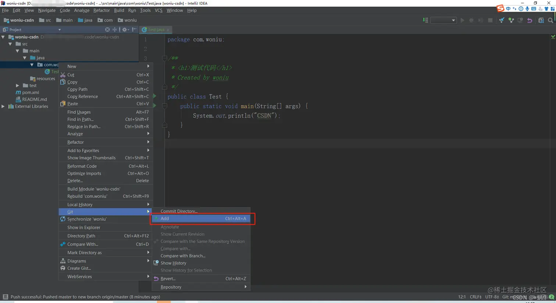This screenshot has height=303, width=556.
Task: Click the Search Everywhere magnifier icon
Action: coord(550,20)
